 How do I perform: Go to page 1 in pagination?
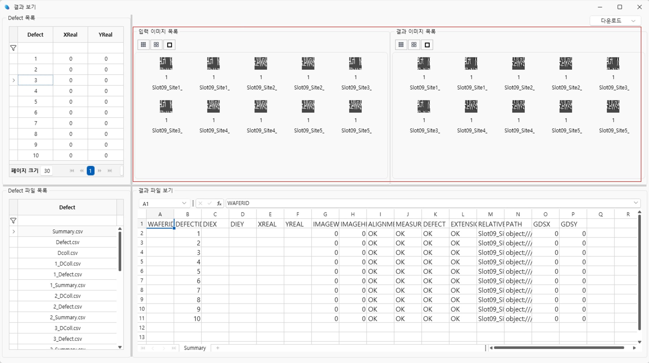coord(91,171)
